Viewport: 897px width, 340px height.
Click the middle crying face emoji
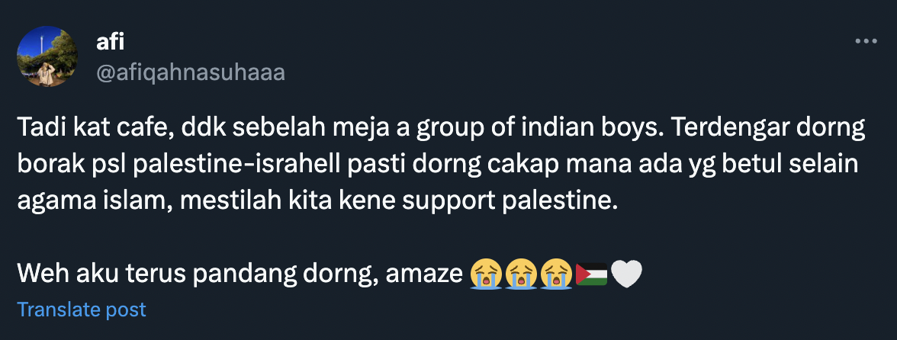[x=521, y=273]
